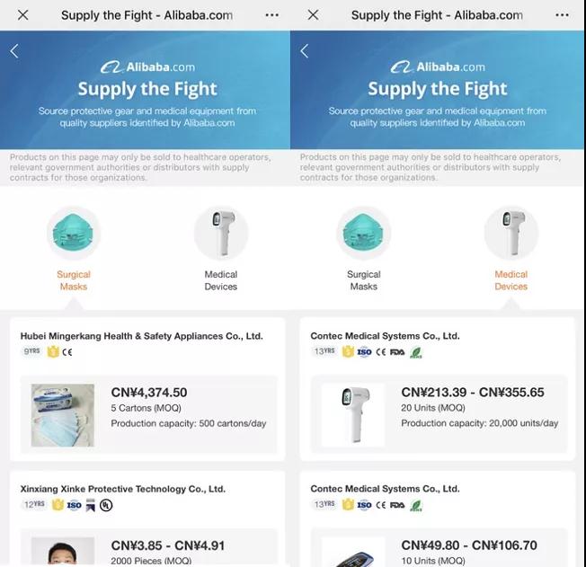The width and height of the screenshot is (586, 567).
Task: Open three-dot menu on right screen
Action: click(x=562, y=15)
